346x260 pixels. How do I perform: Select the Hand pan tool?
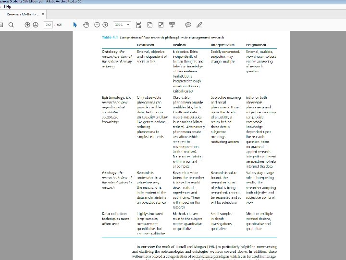point(86,25)
